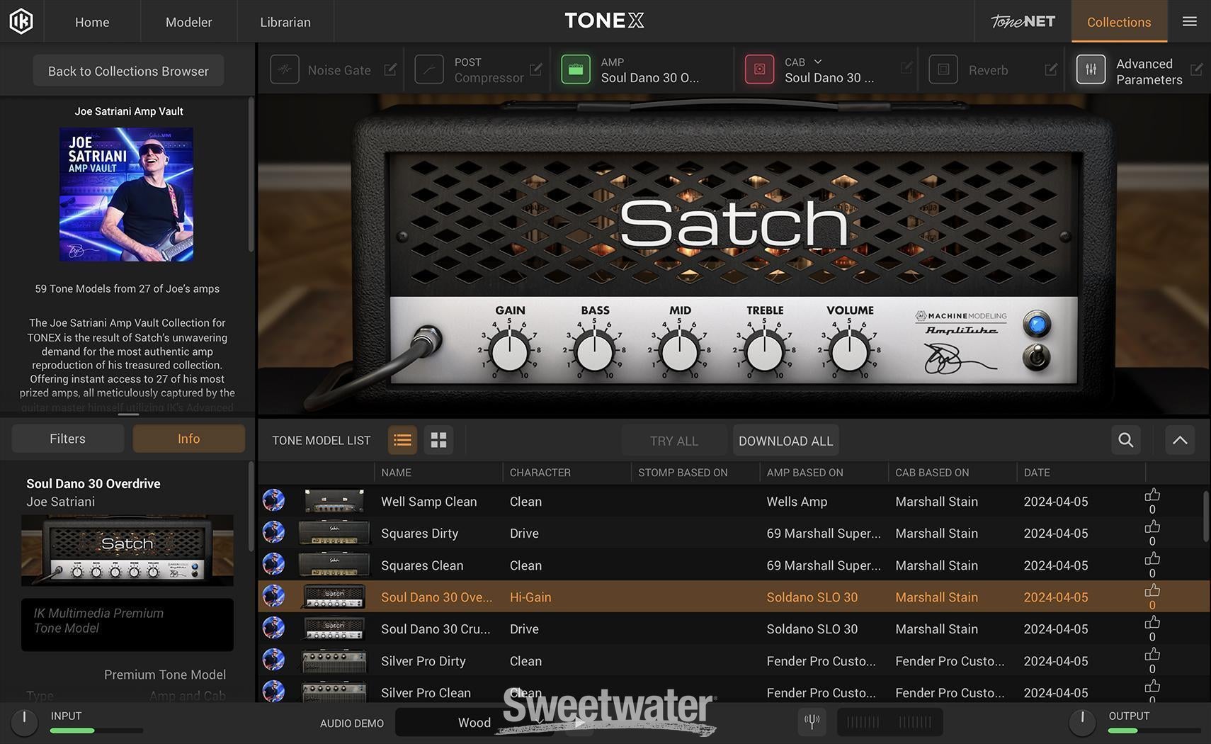Switch tone model list to grid view
Screen dimensions: 1211x744
439,440
